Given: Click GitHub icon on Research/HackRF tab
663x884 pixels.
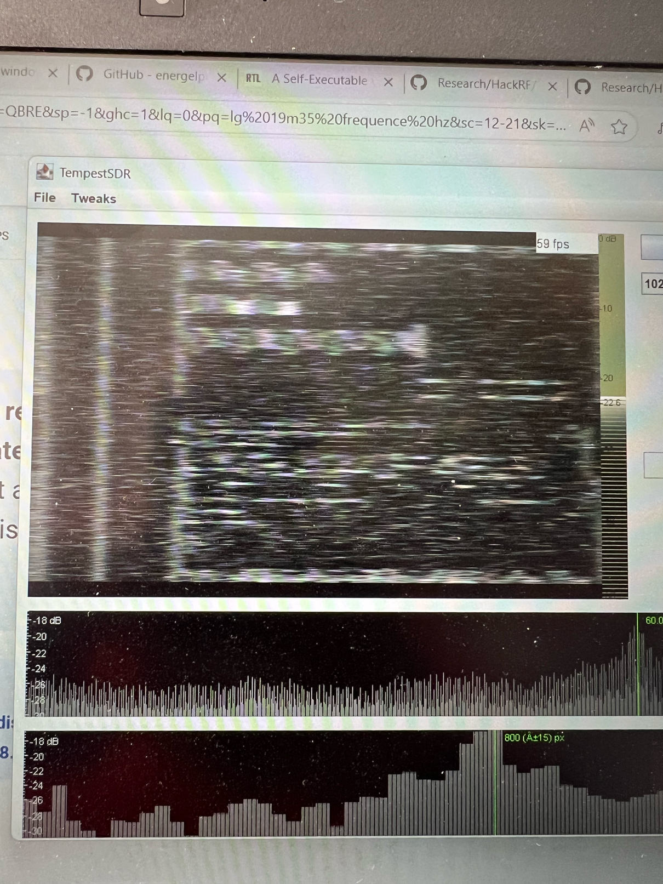Looking at the screenshot, I should click(419, 83).
